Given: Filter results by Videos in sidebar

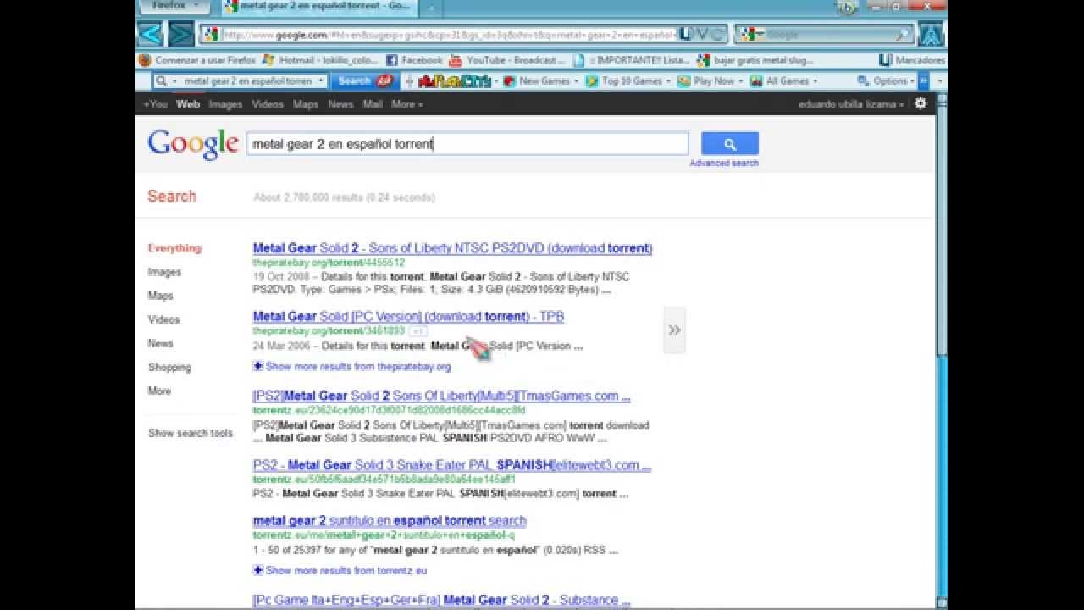Looking at the screenshot, I should [163, 319].
